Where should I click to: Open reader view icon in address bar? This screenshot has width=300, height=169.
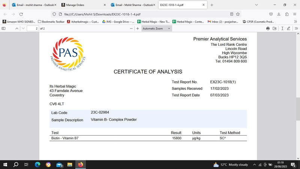[231, 14]
